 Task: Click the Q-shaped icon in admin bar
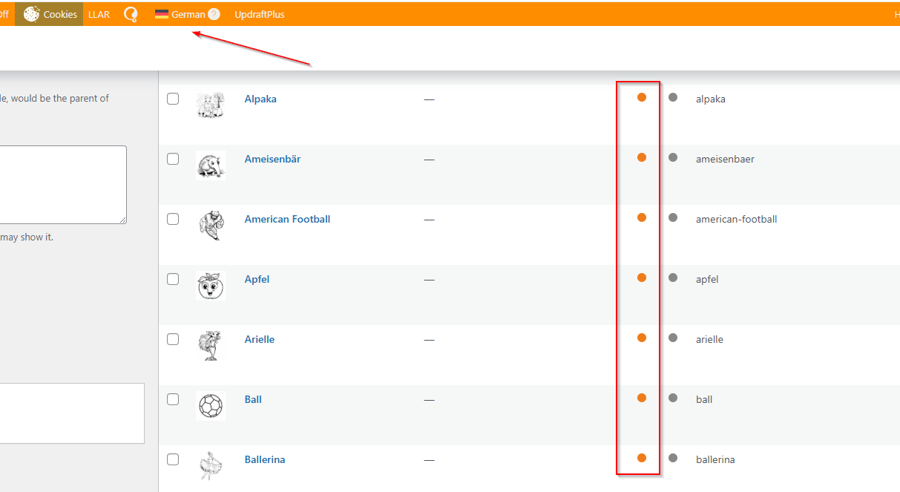(x=131, y=14)
